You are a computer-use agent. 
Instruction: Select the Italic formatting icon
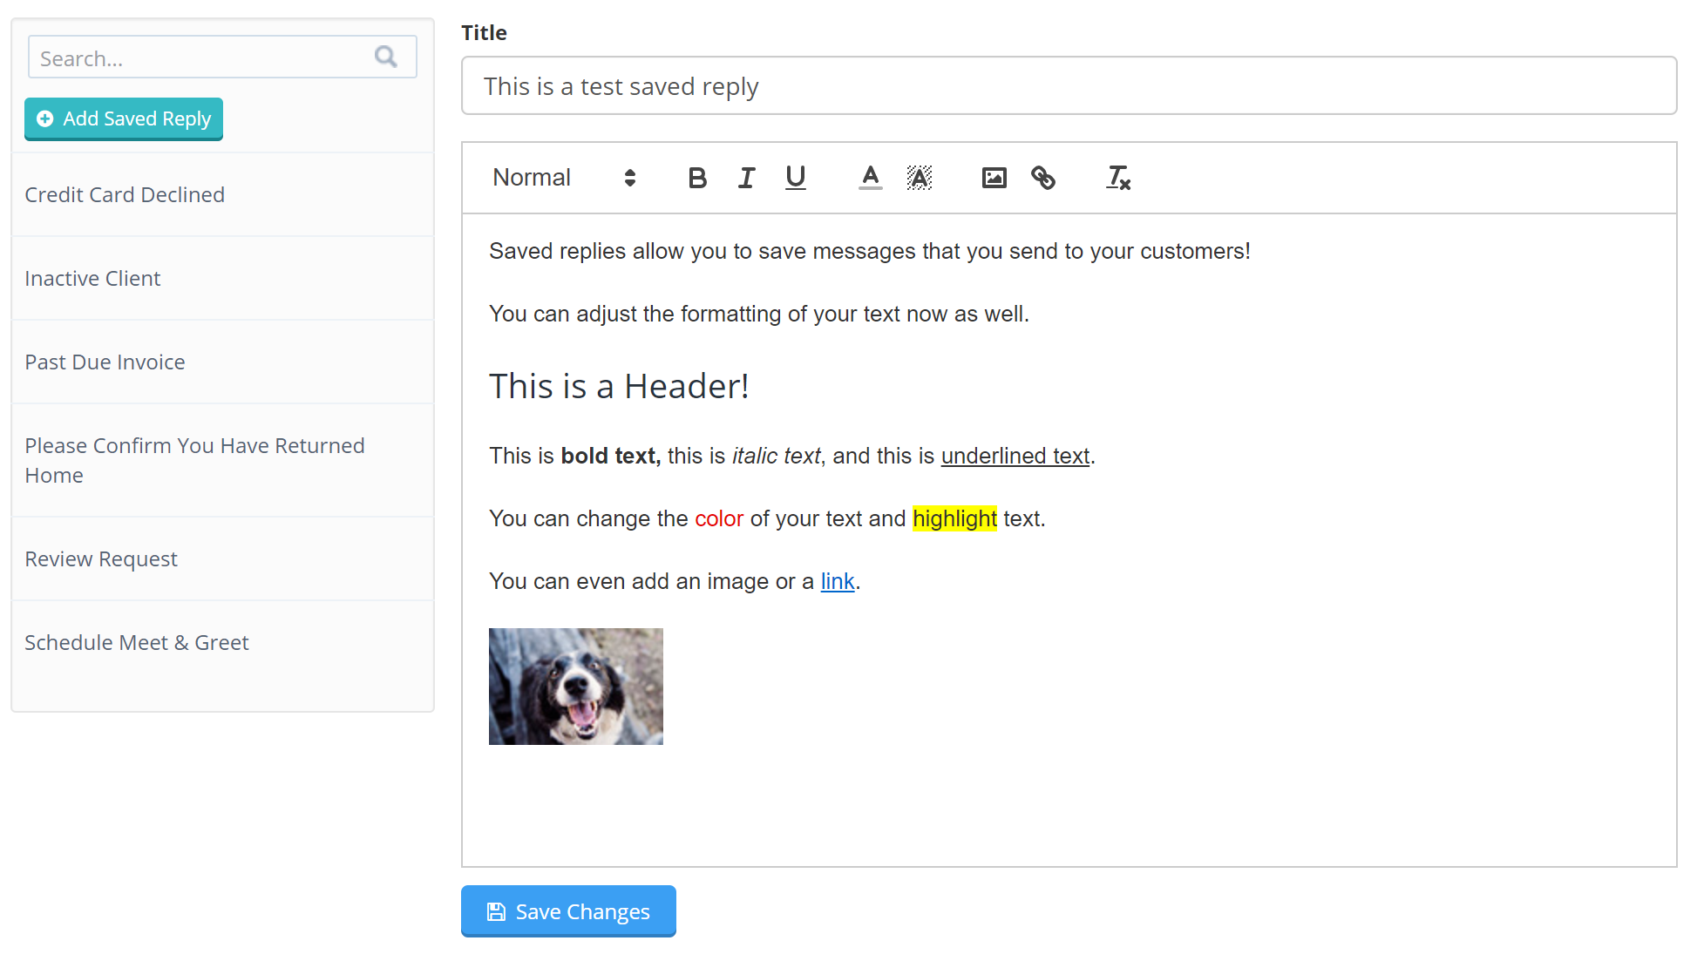746,177
